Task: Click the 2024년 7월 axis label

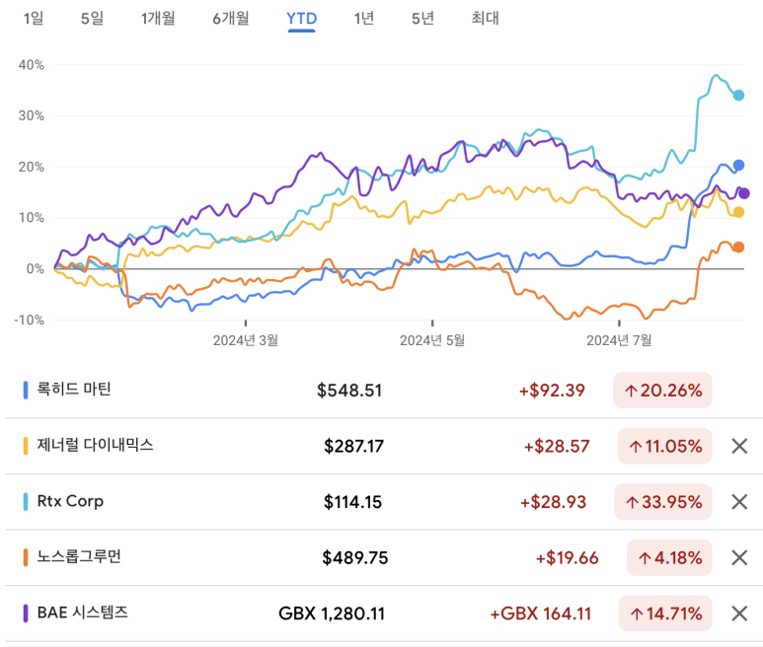Action: click(619, 340)
